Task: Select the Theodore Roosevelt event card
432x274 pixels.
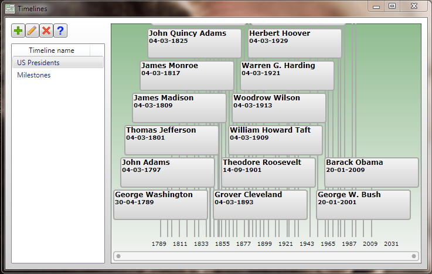Action: pyautogui.click(x=268, y=172)
